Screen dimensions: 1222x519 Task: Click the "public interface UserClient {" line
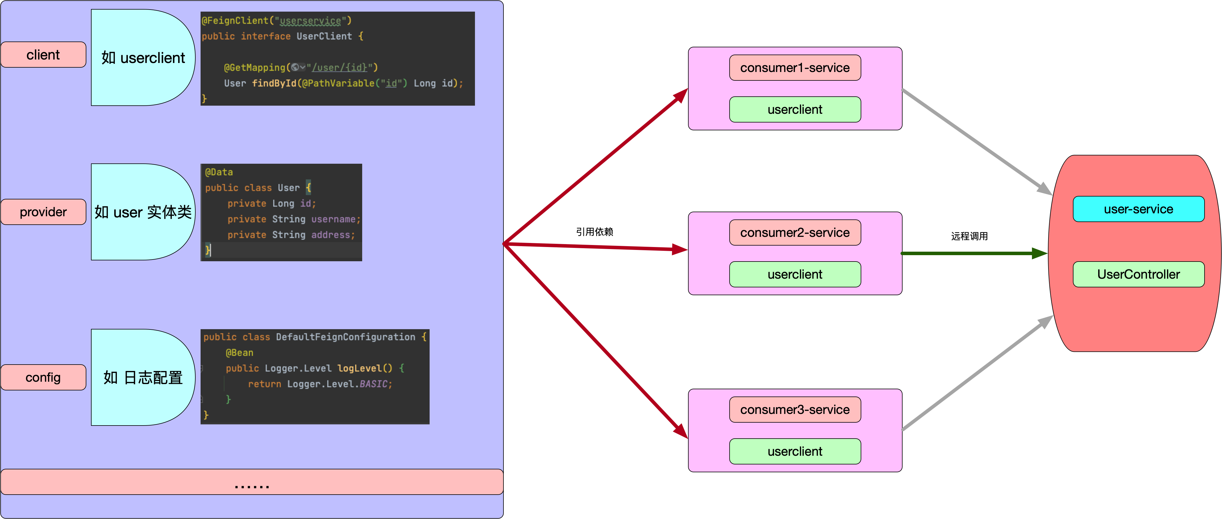click(283, 36)
